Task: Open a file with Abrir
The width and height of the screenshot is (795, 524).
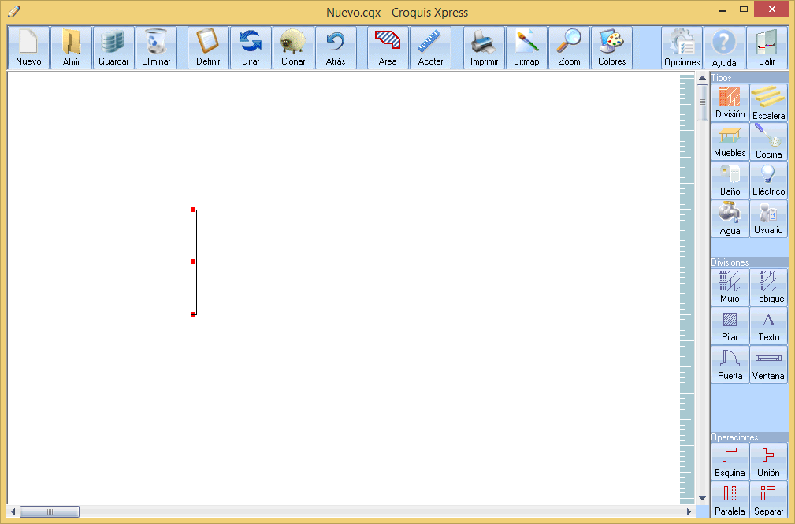Action: (x=71, y=48)
